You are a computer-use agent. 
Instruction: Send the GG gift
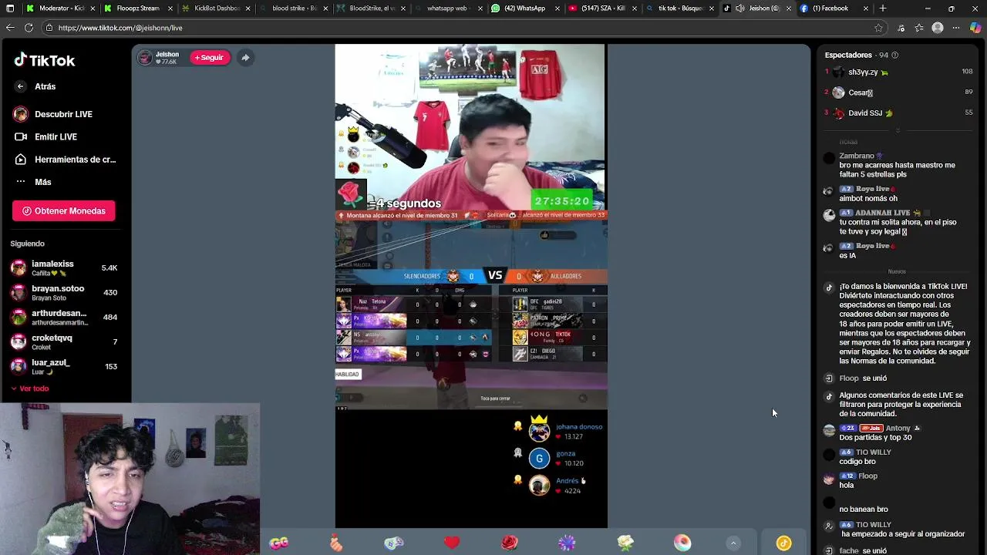pos(278,543)
